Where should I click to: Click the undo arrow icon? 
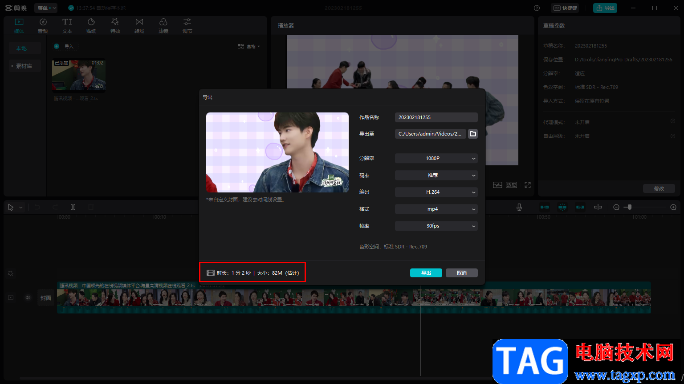pyautogui.click(x=37, y=207)
